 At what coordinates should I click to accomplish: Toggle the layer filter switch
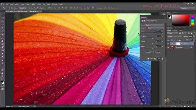(194, 33)
